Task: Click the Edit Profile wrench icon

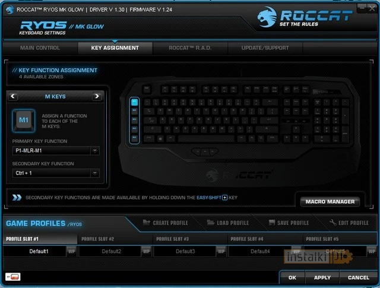Action: (333, 222)
